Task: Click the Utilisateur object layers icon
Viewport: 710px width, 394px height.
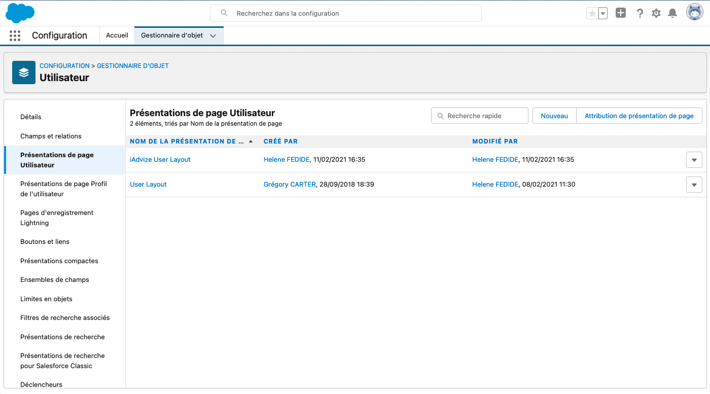Action: click(24, 73)
